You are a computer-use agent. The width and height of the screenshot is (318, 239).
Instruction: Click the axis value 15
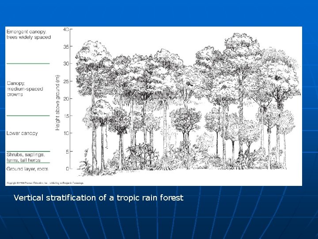tap(66, 116)
